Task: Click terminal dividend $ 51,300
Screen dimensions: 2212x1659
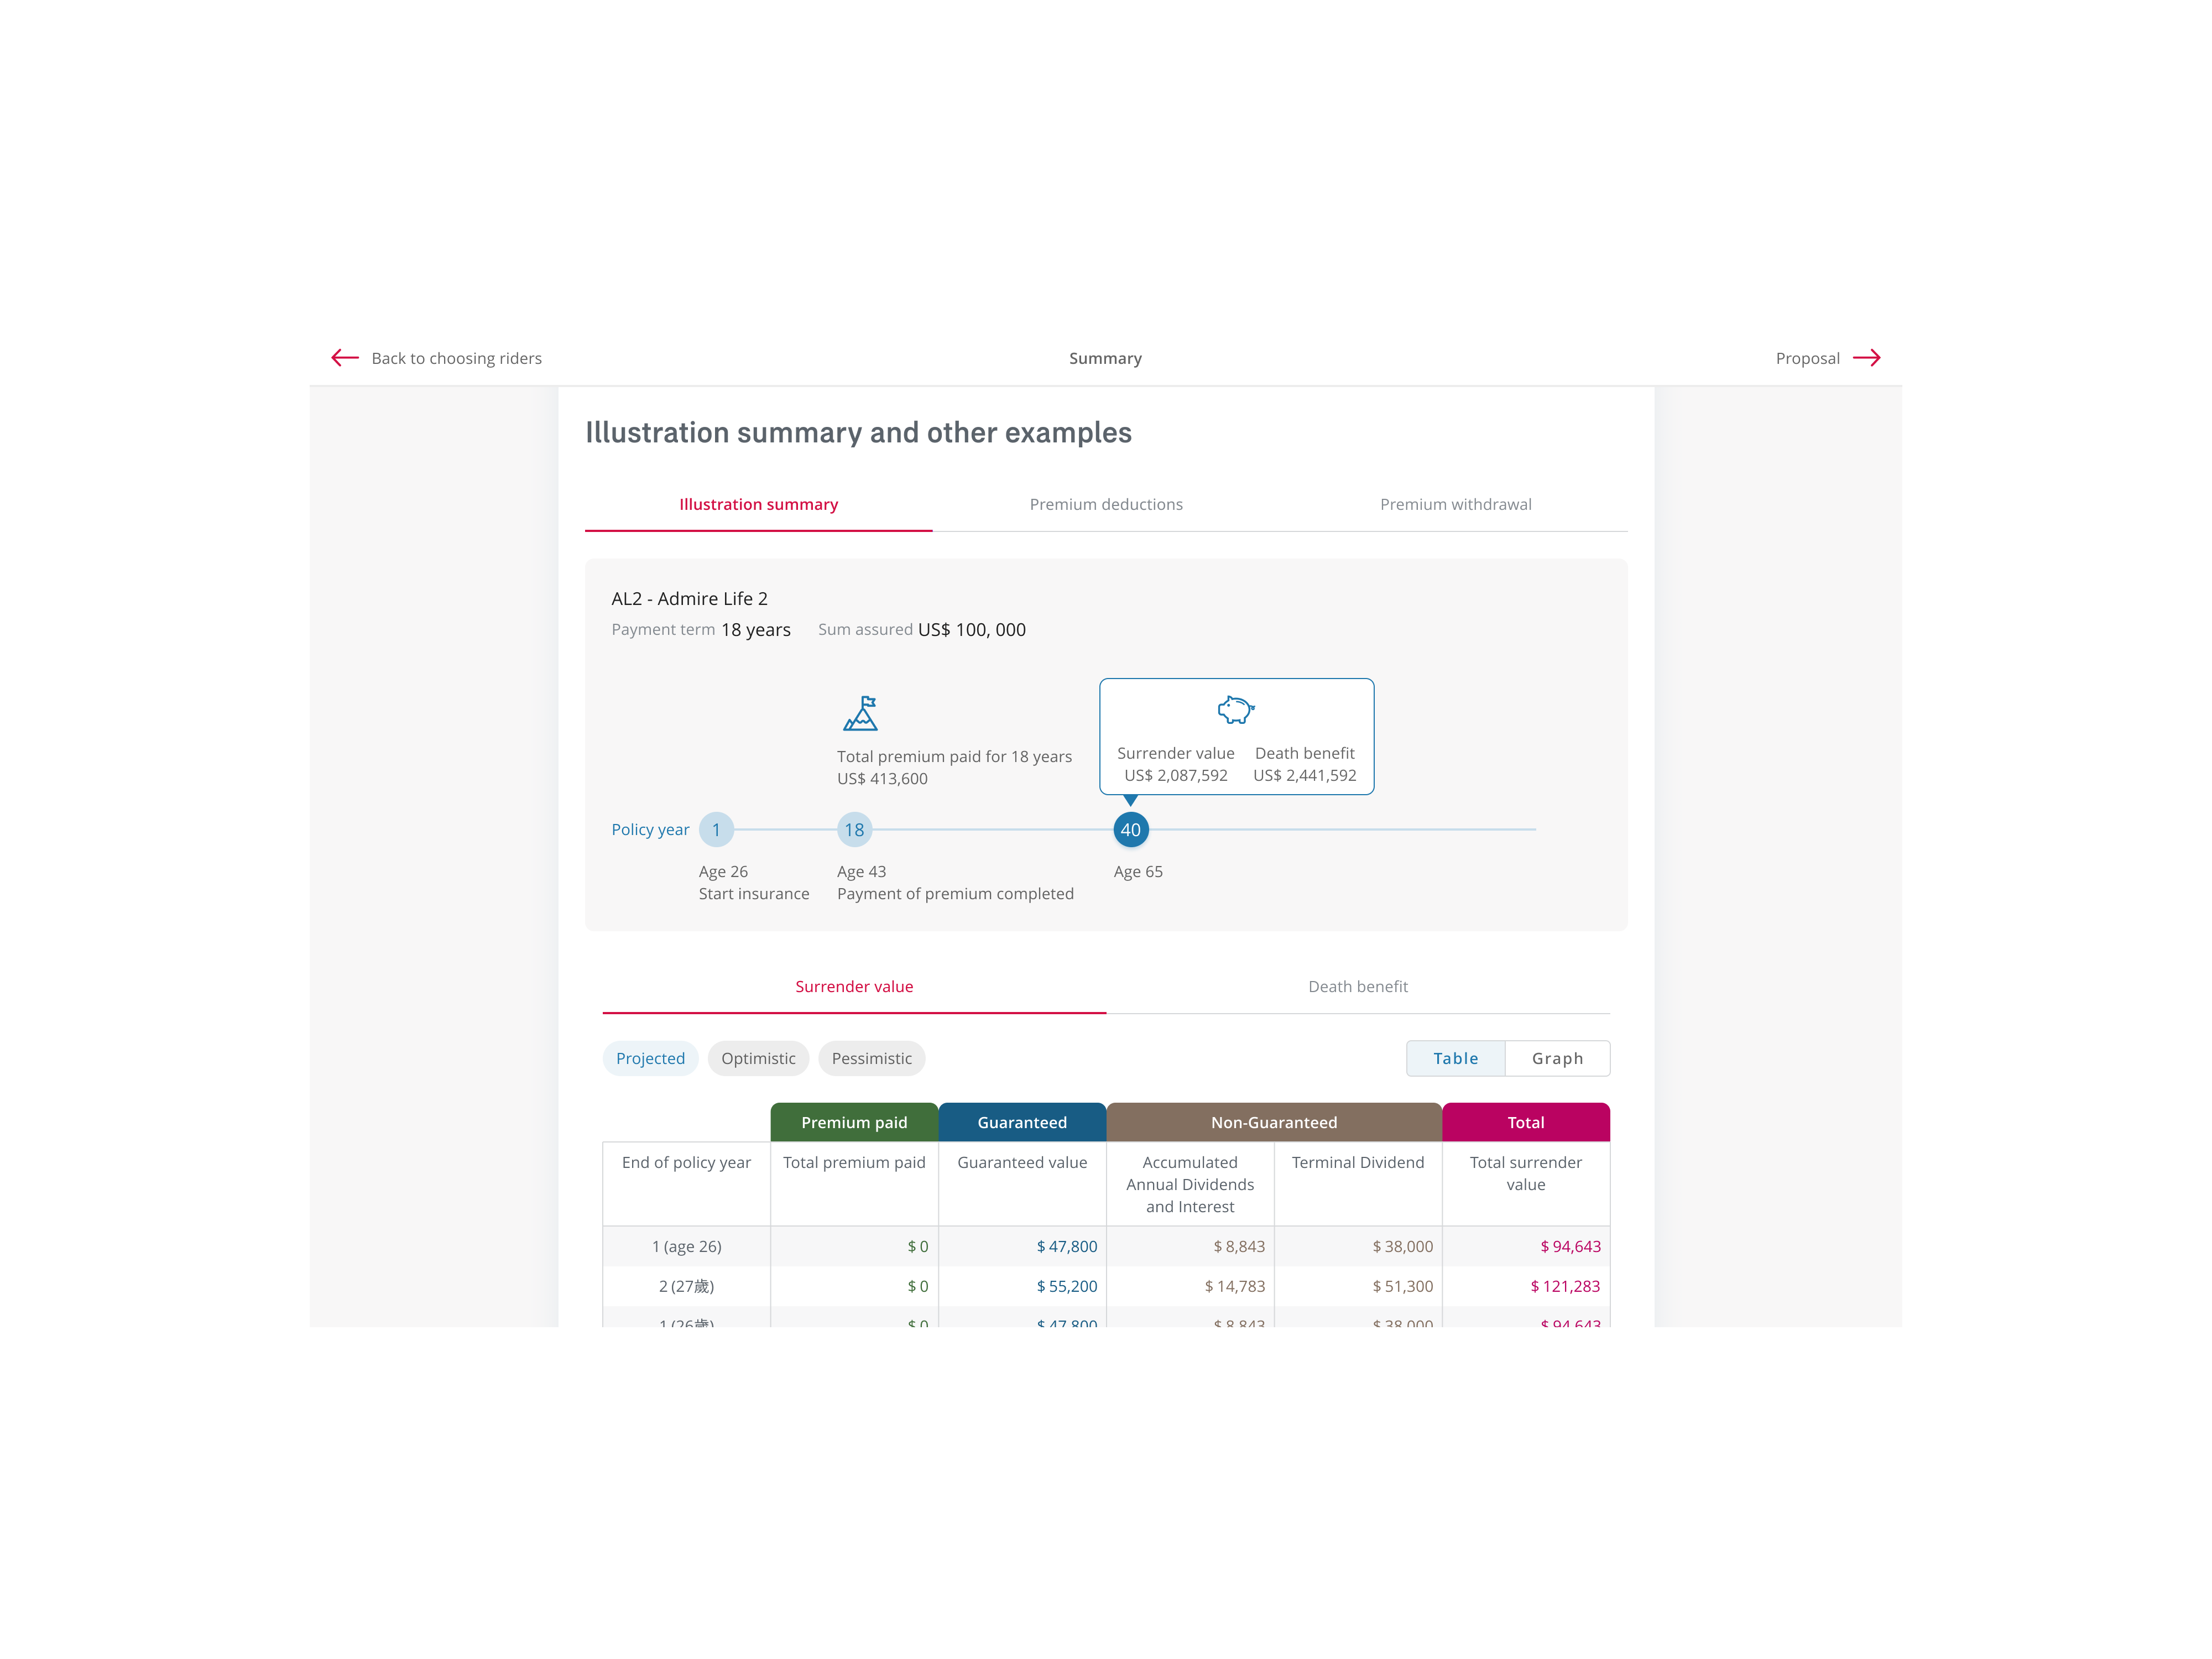Action: 1402,1286
